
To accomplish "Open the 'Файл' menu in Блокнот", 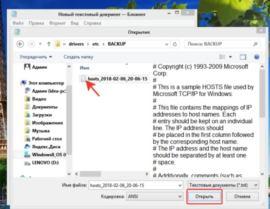I will (x=18, y=23).
